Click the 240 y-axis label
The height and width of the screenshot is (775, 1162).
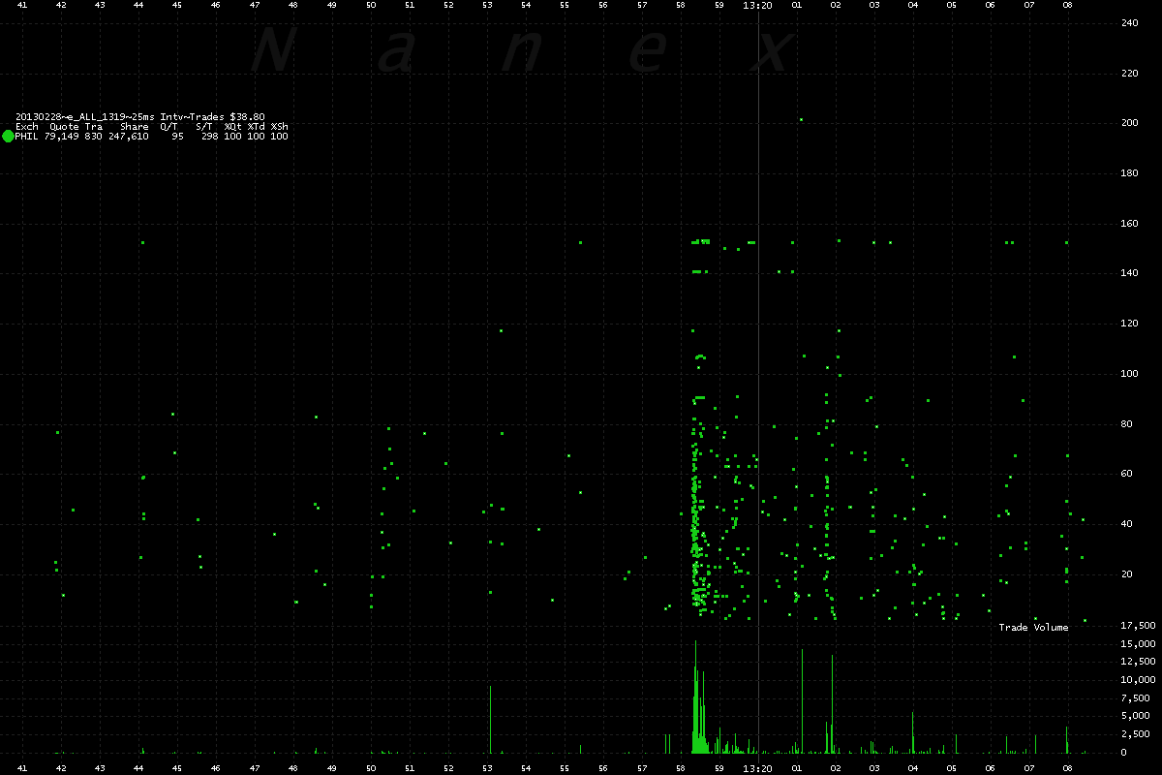coord(1129,23)
